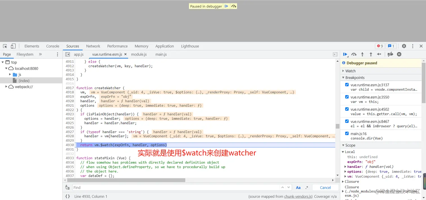Open chunk-vendors.js source link

298,196
